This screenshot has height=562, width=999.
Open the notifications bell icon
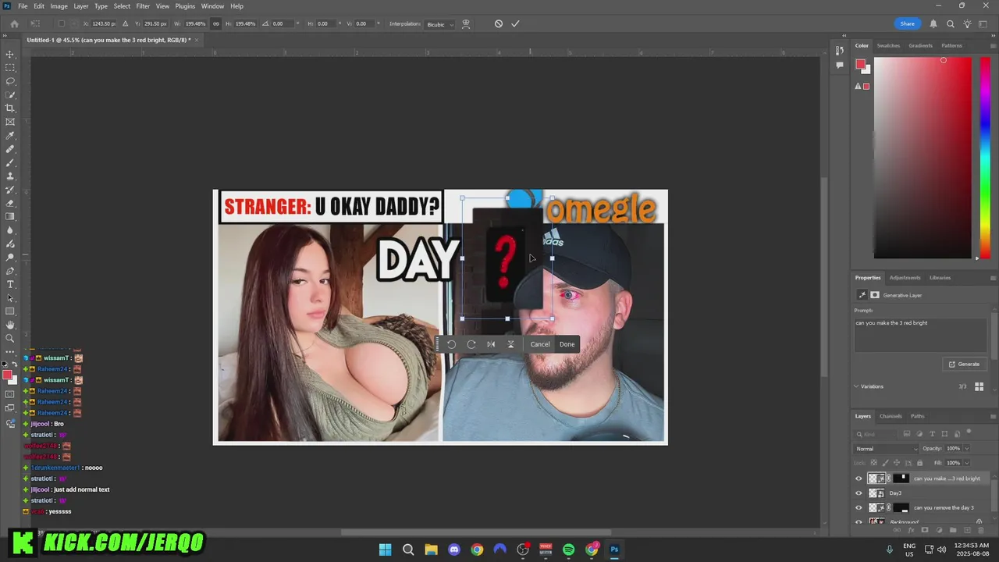[933, 23]
